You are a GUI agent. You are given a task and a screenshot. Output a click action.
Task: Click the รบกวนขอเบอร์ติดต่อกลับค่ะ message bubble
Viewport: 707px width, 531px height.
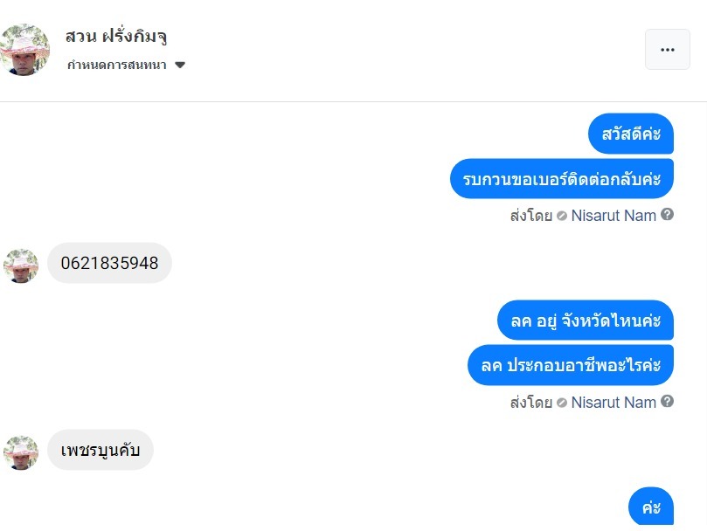(562, 179)
